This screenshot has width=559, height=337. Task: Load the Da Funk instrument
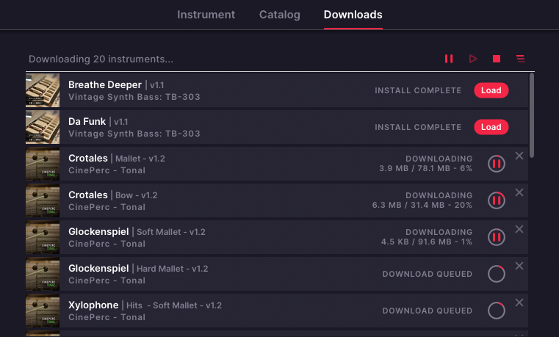491,127
